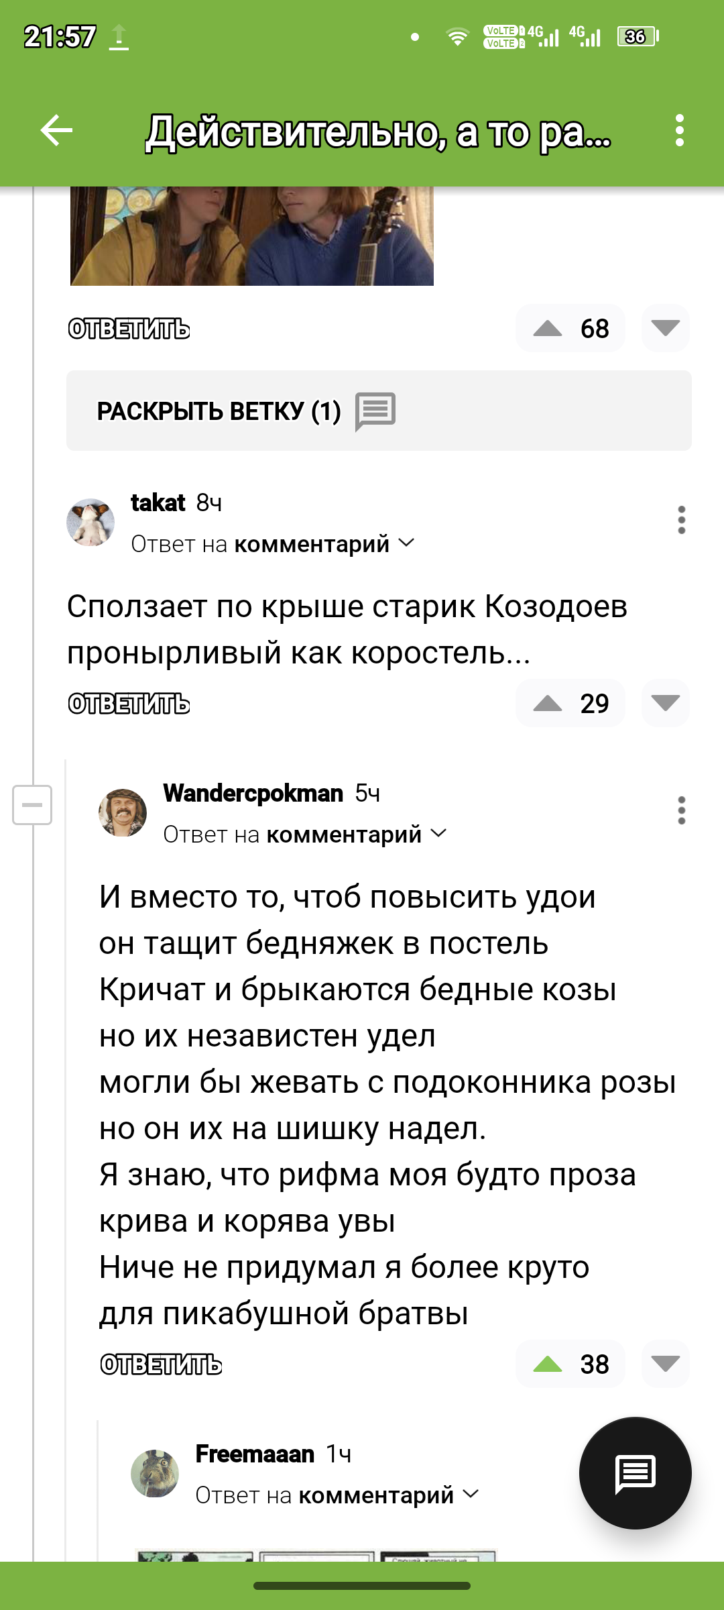Reply to takat's comment via ОТВЕТИТЬ
The height and width of the screenshot is (1610, 724).
pyautogui.click(x=129, y=704)
